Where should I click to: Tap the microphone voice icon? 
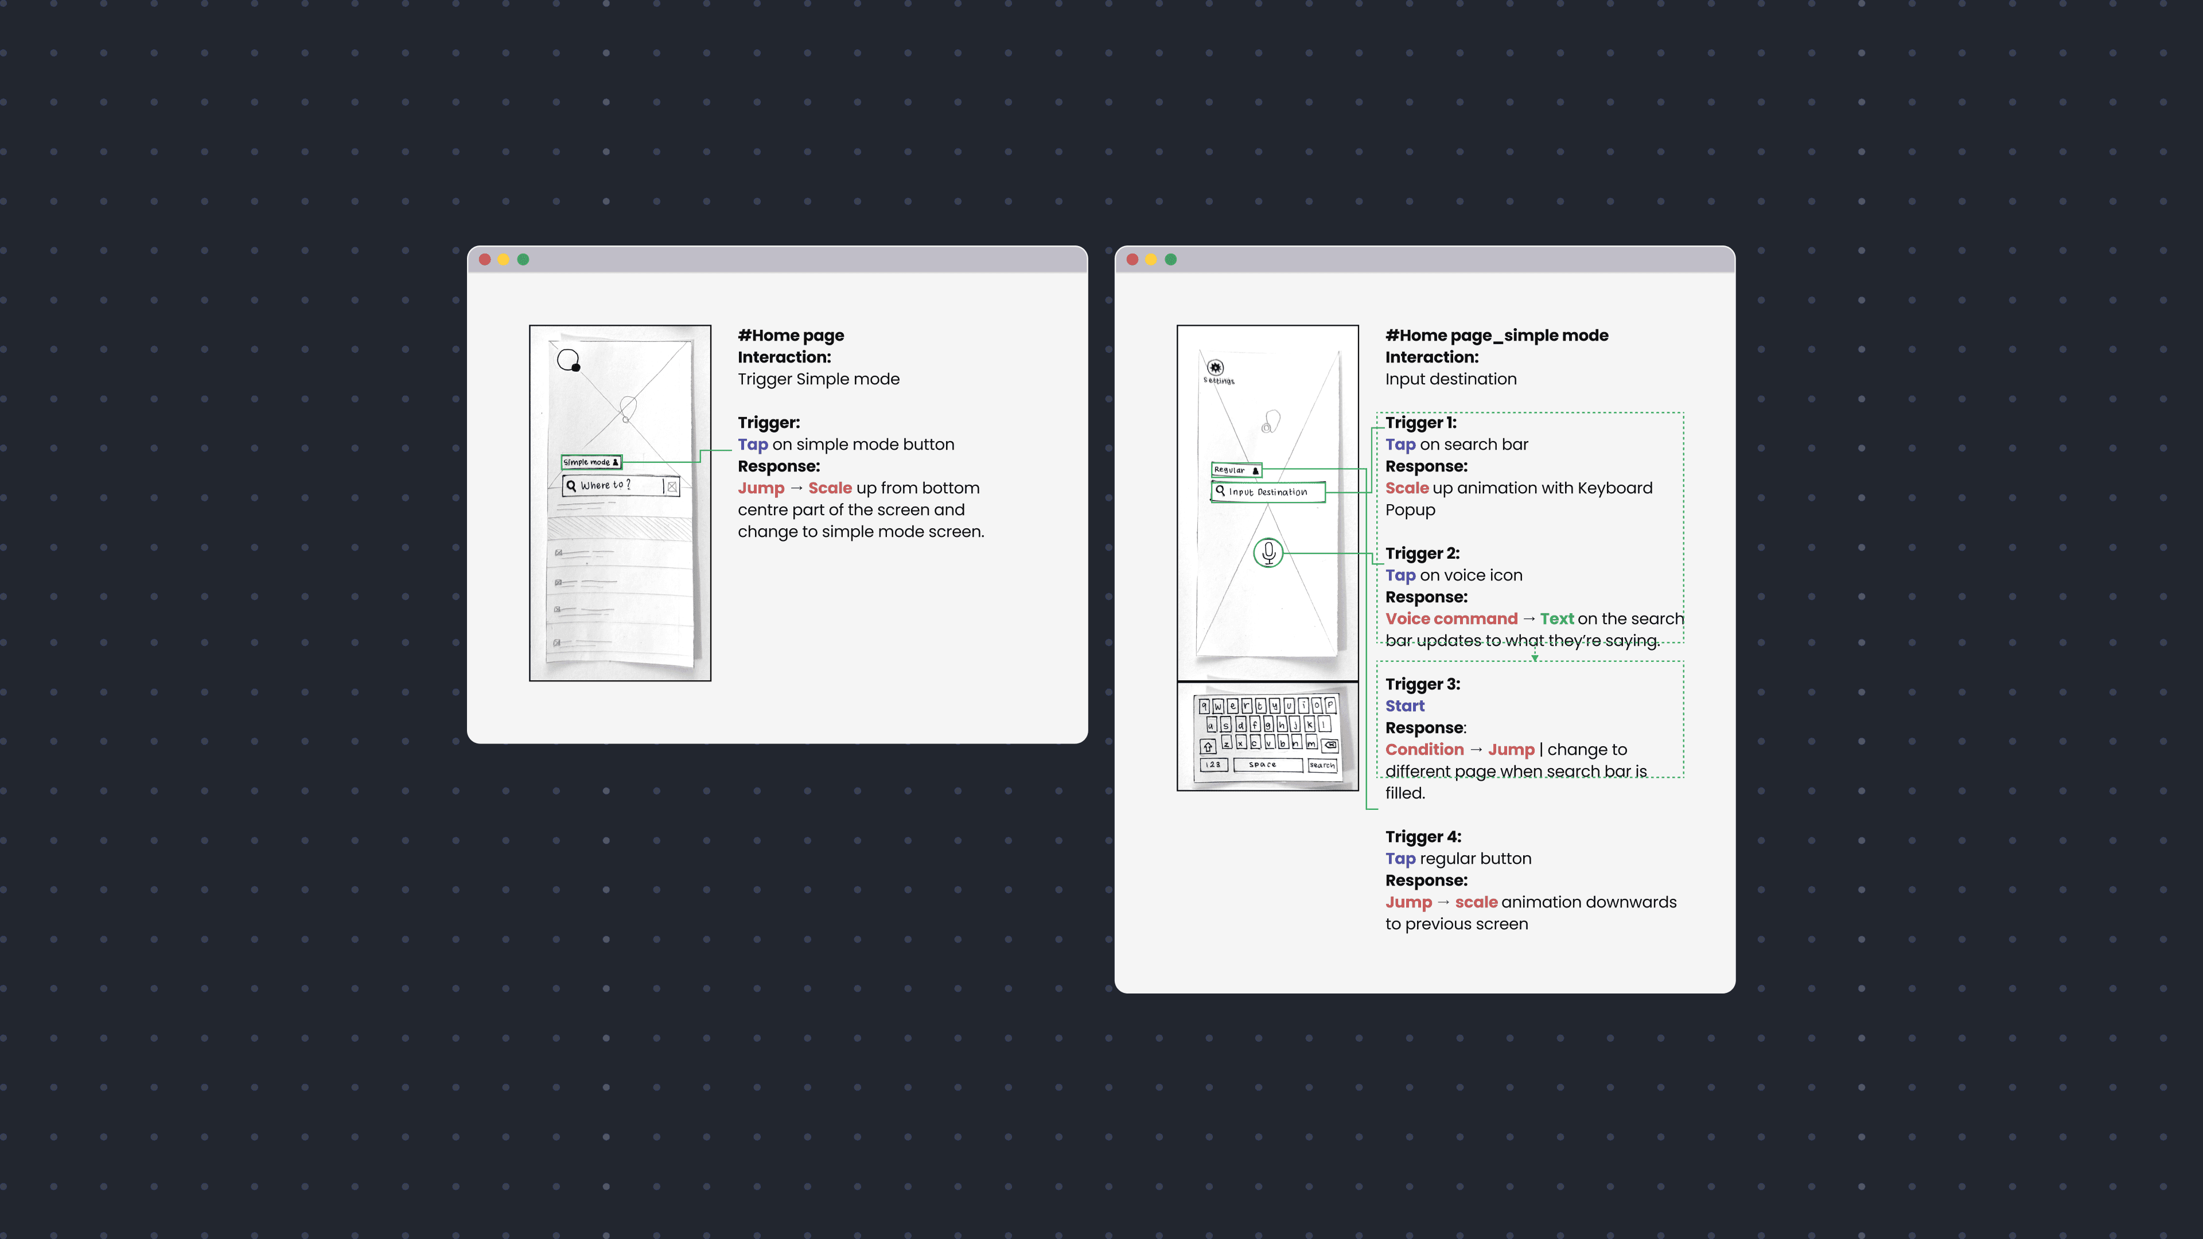1268,553
